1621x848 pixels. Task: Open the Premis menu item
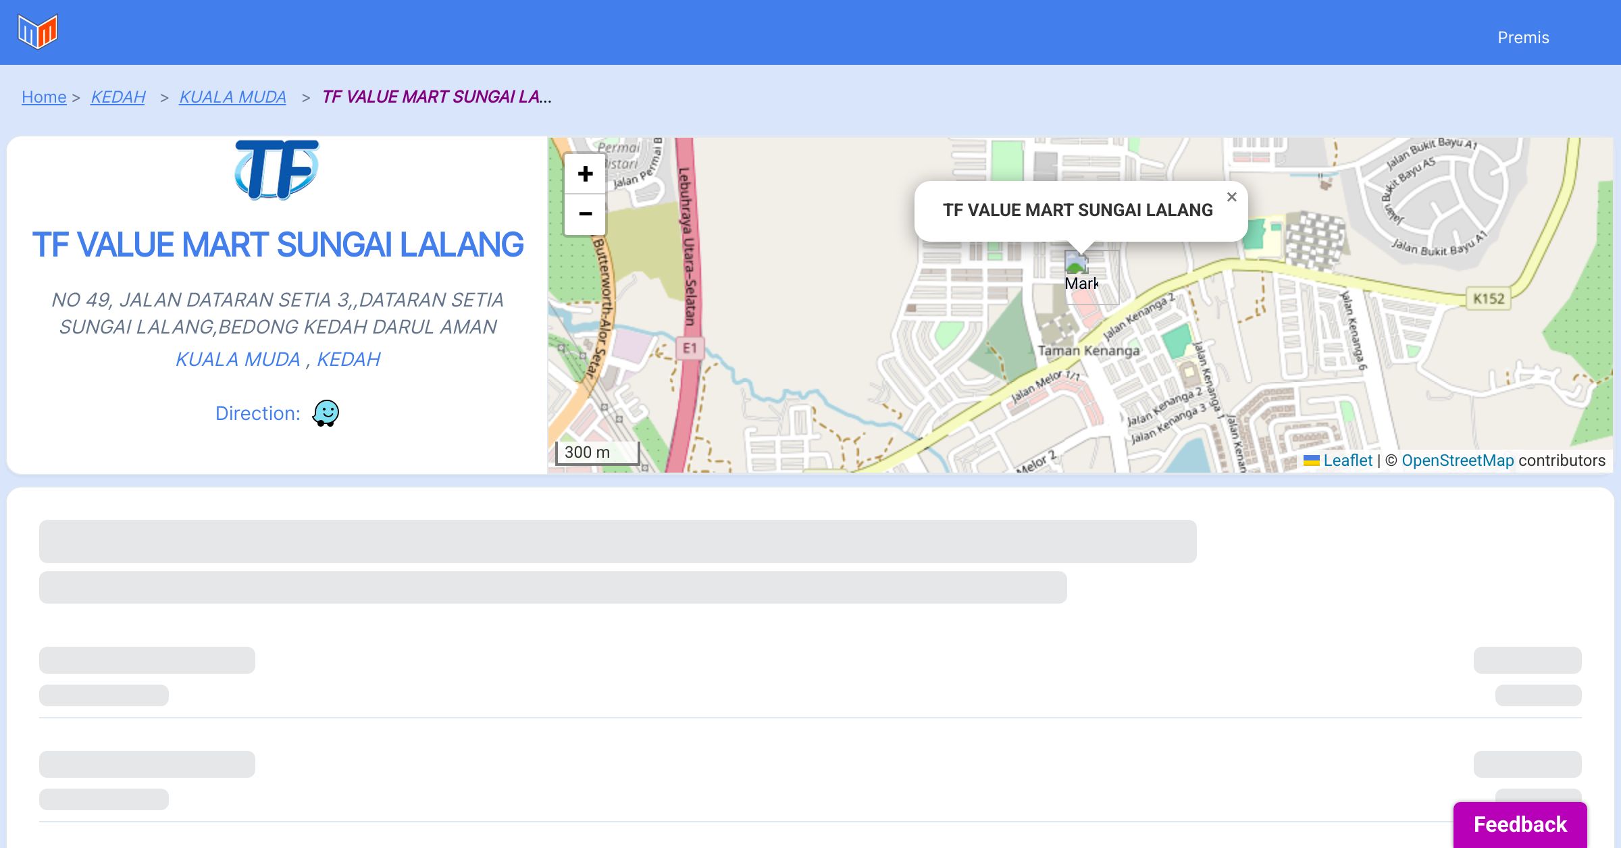1523,38
